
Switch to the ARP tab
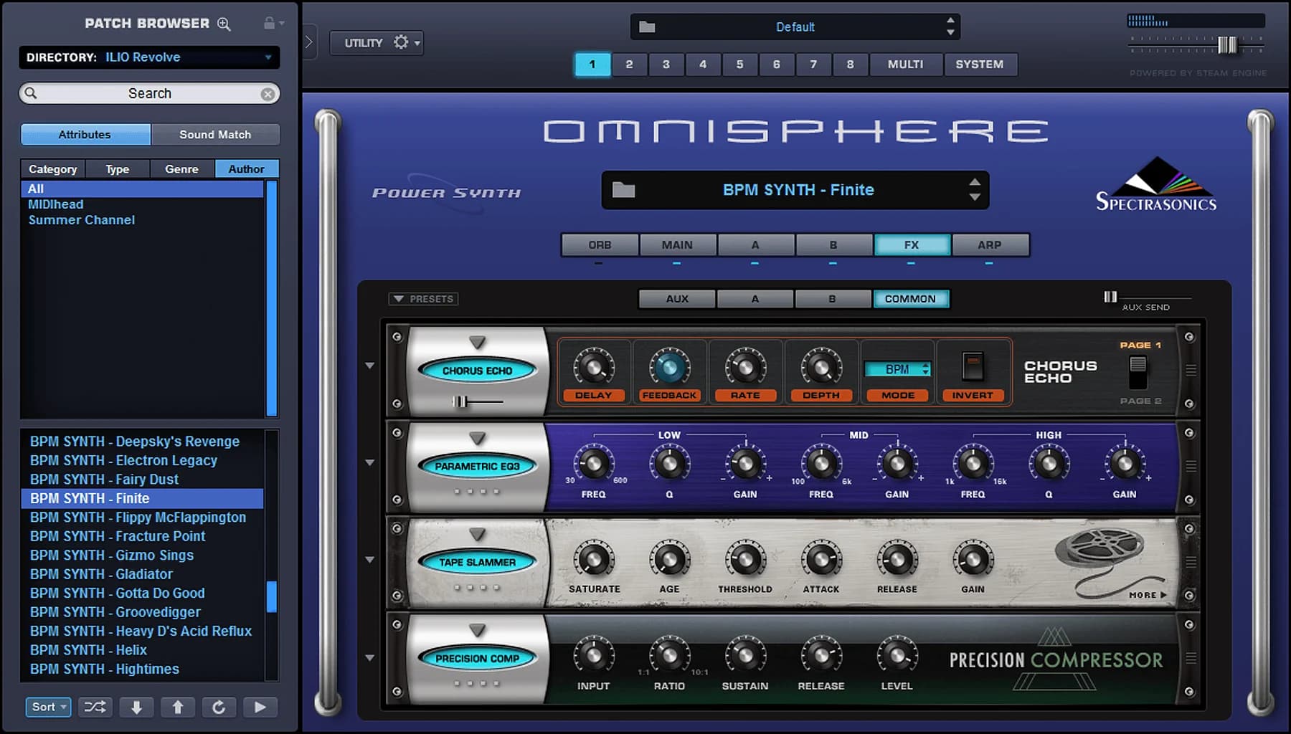(990, 244)
